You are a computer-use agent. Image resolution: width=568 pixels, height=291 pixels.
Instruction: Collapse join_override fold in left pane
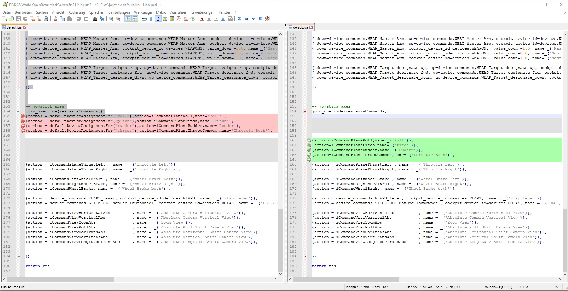coord(18,111)
